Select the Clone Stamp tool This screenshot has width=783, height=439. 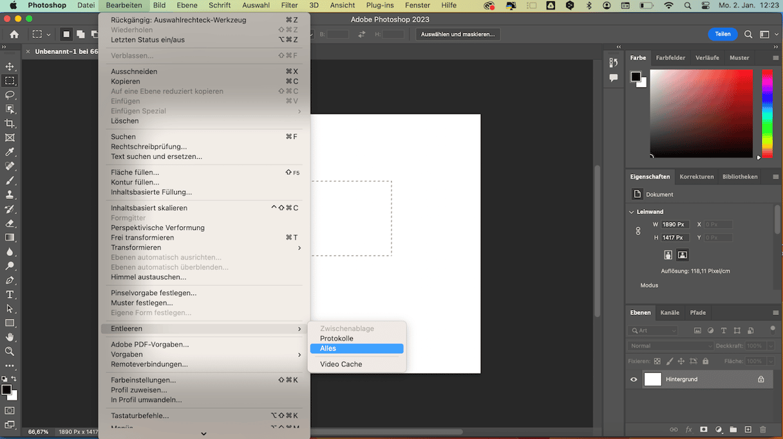point(10,194)
